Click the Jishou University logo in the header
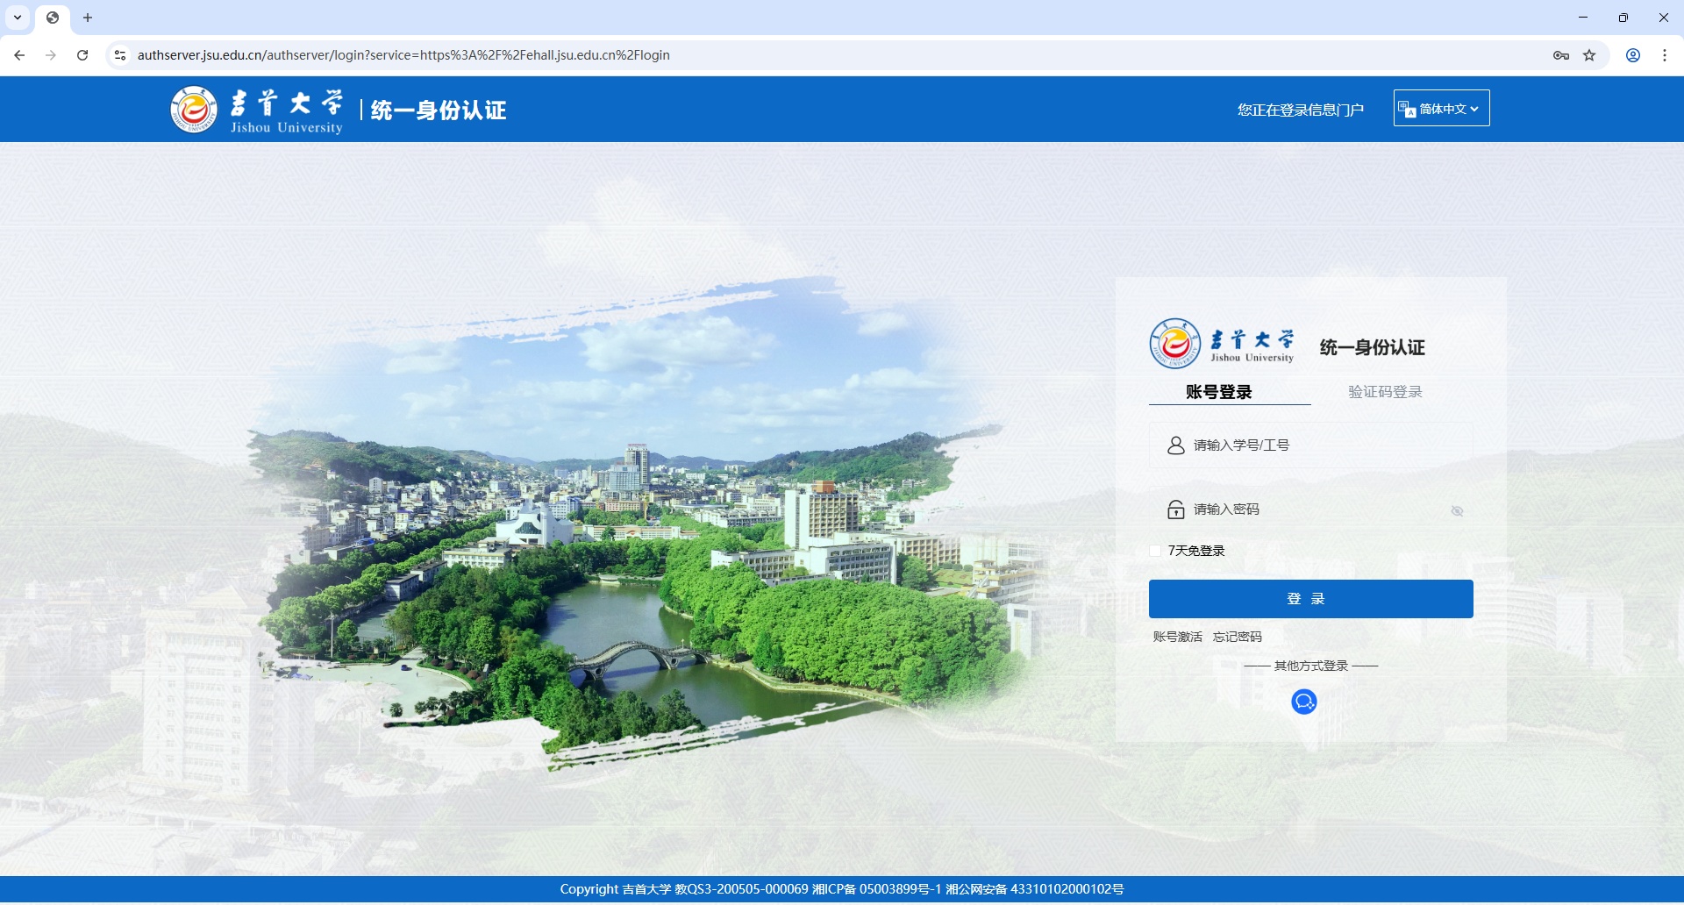 tap(195, 108)
